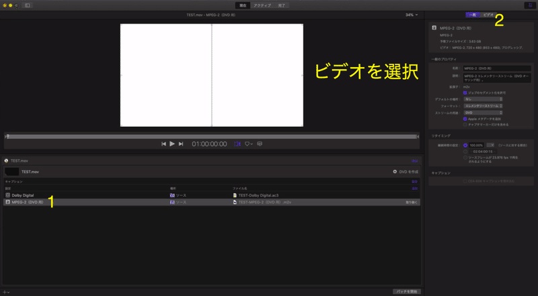This screenshot has height=296, width=538.
Task: Edit the 名前 field with MPEG-2 (DVD用)
Action: (497, 68)
